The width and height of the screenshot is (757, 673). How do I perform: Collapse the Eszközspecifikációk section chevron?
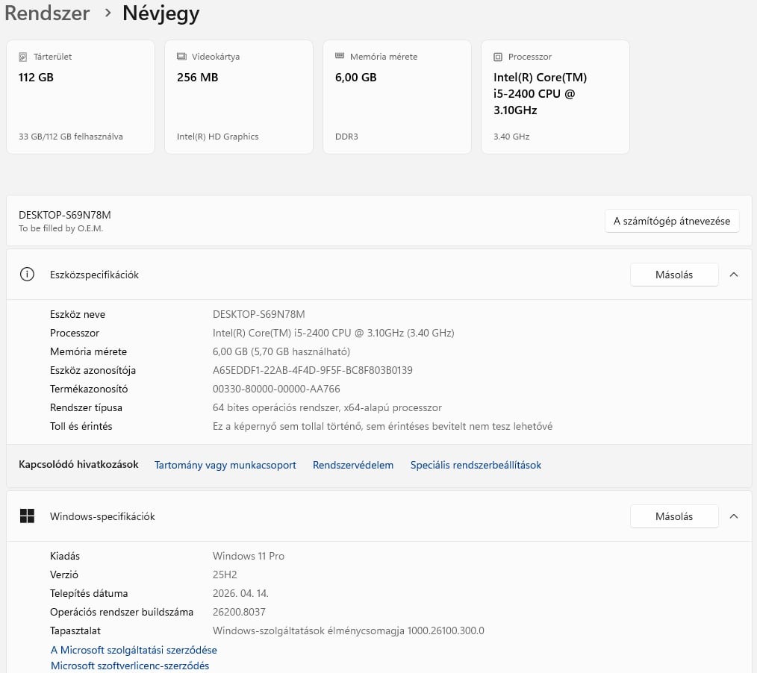pyautogui.click(x=734, y=275)
